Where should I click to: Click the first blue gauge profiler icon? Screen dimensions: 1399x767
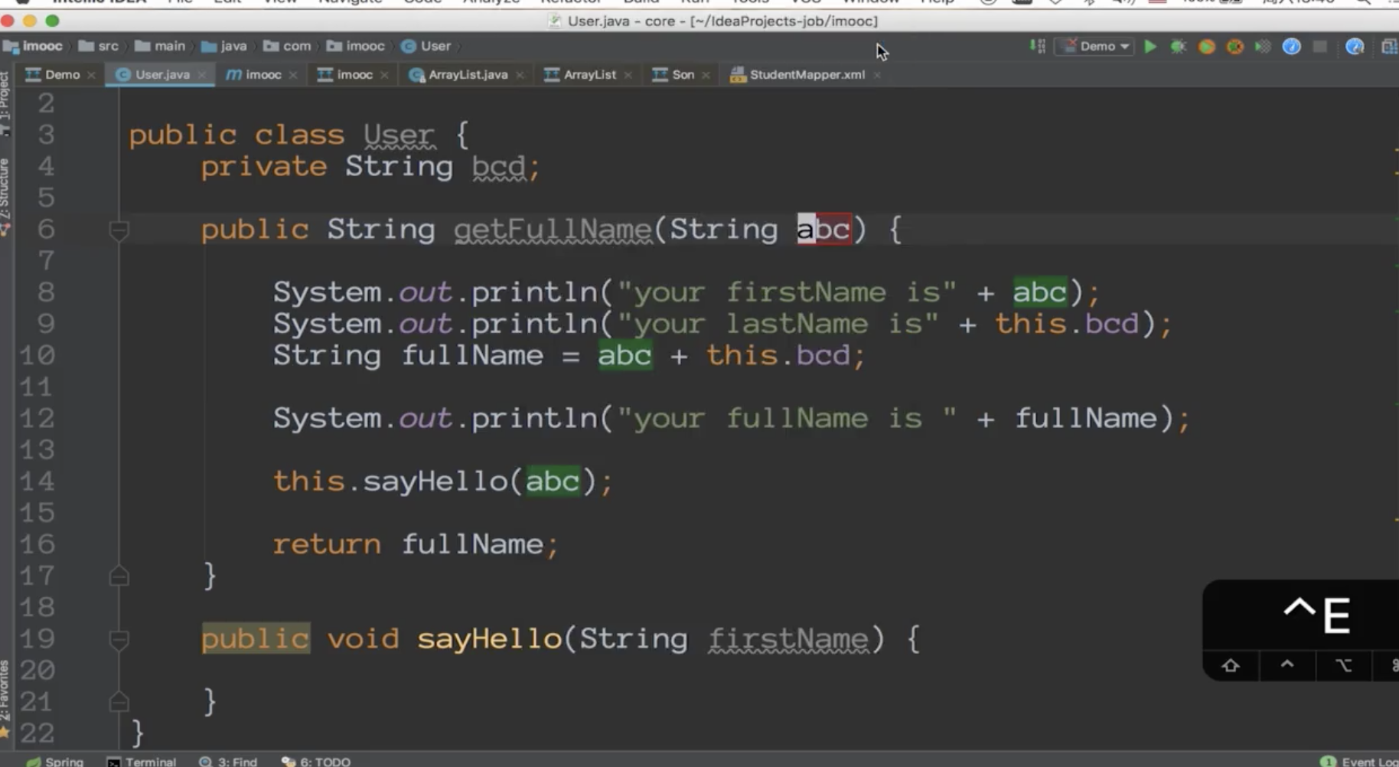(x=1291, y=47)
